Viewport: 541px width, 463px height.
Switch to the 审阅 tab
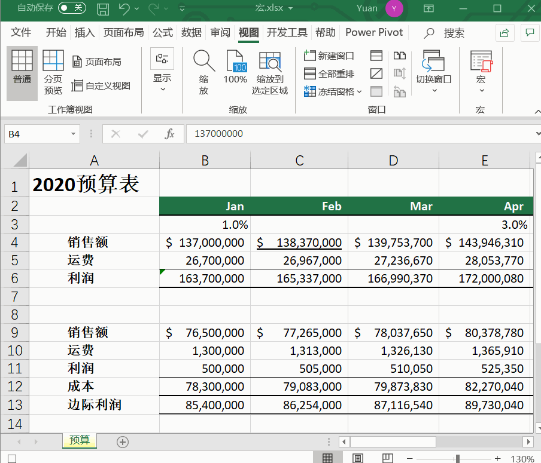220,32
